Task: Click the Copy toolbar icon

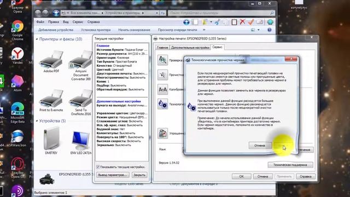Action: point(226,22)
